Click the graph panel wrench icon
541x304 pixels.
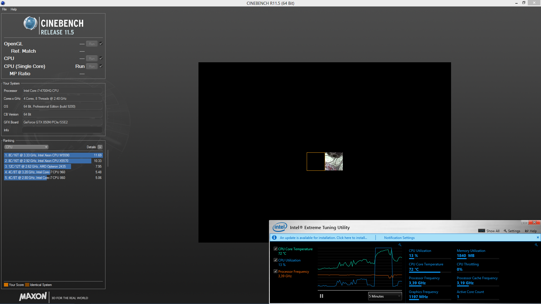click(400, 245)
